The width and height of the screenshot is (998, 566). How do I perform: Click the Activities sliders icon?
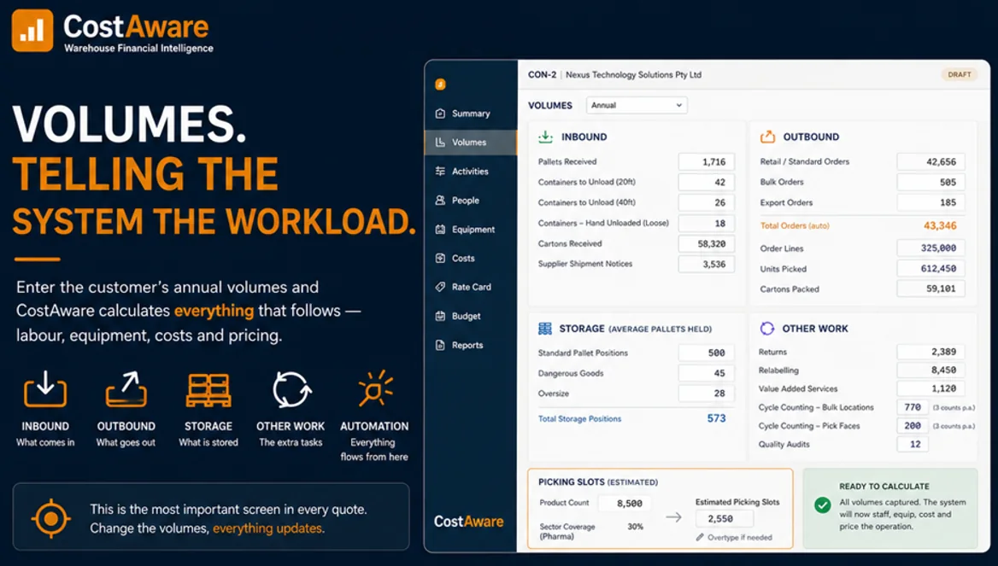[x=440, y=171]
